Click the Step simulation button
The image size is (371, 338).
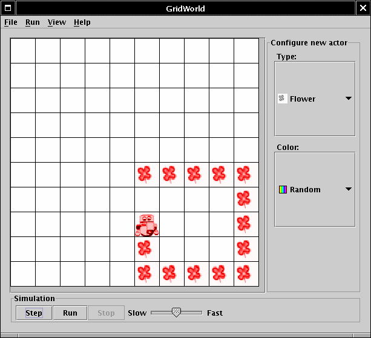click(34, 313)
